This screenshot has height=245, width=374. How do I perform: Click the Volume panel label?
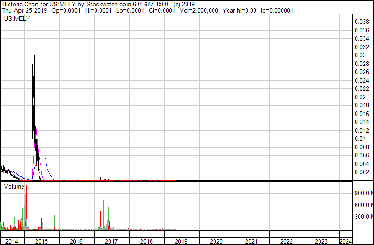point(14,186)
